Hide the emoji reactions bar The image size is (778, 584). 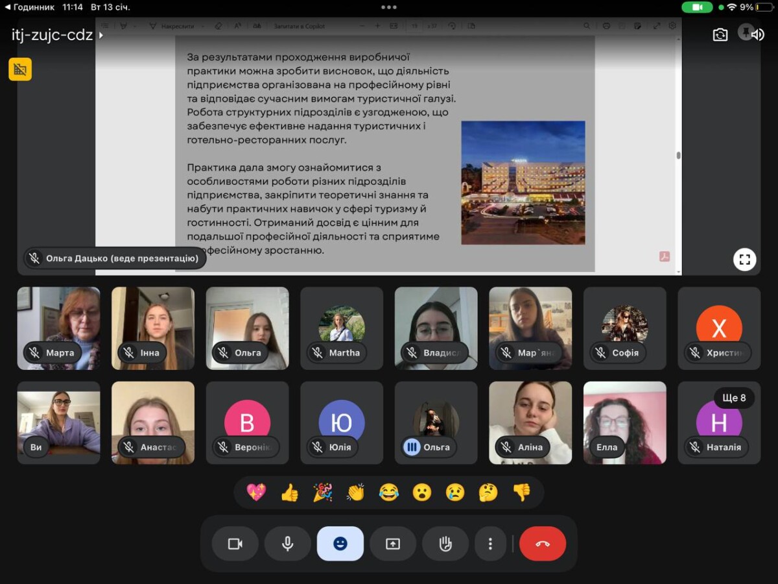[340, 544]
